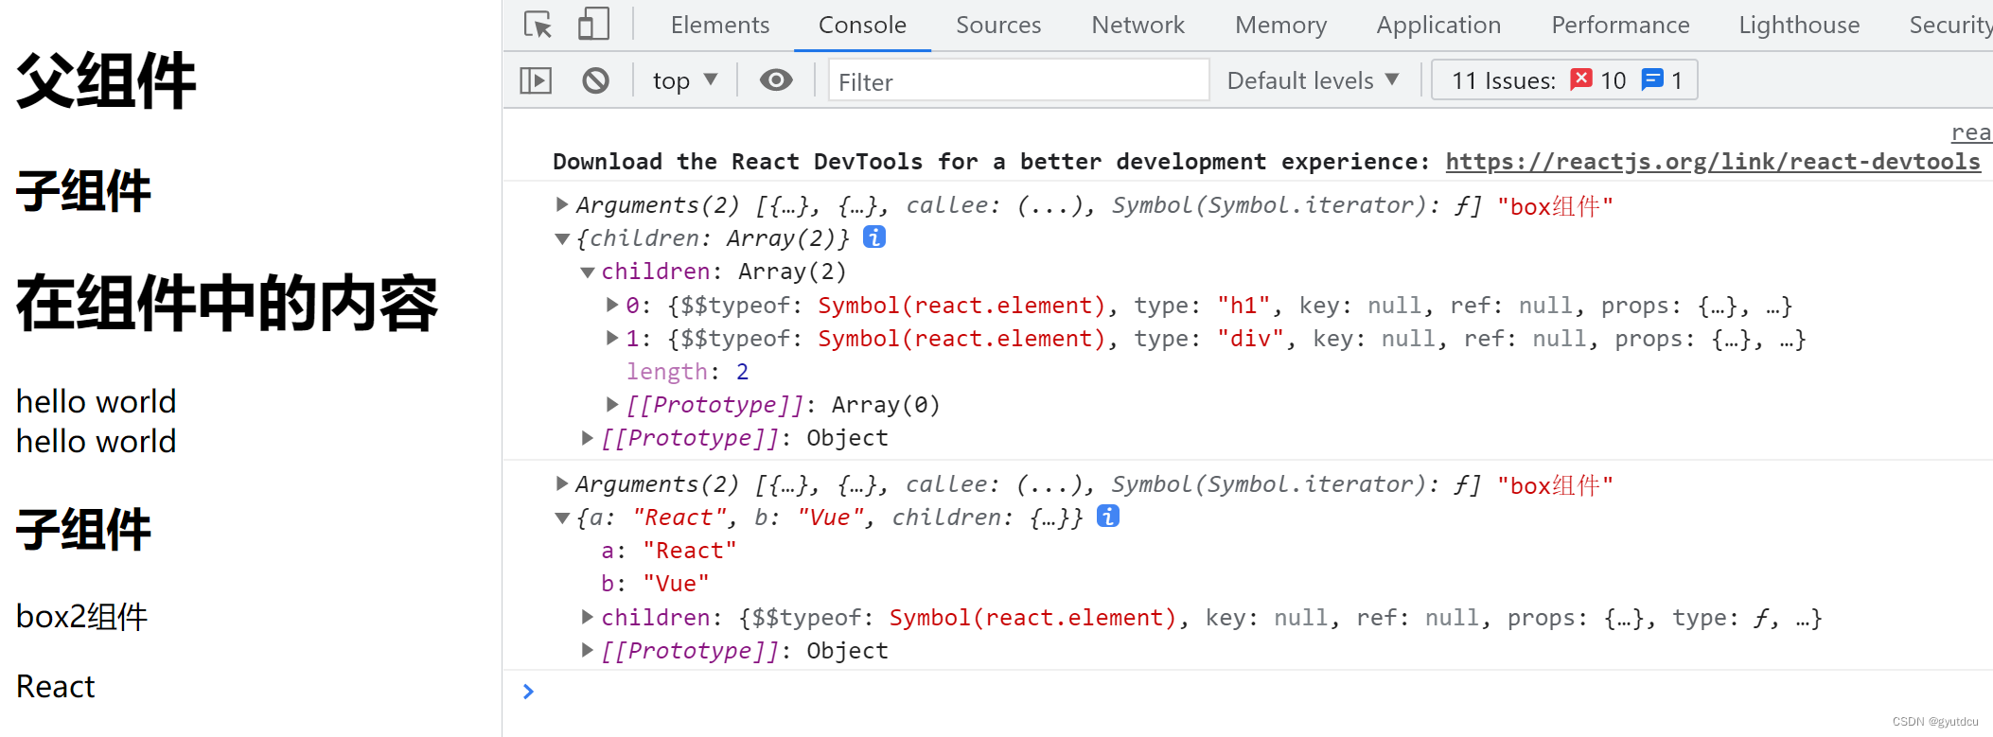1993x737 pixels.
Task: Open the top JavaScript context dropdown
Action: click(x=684, y=80)
